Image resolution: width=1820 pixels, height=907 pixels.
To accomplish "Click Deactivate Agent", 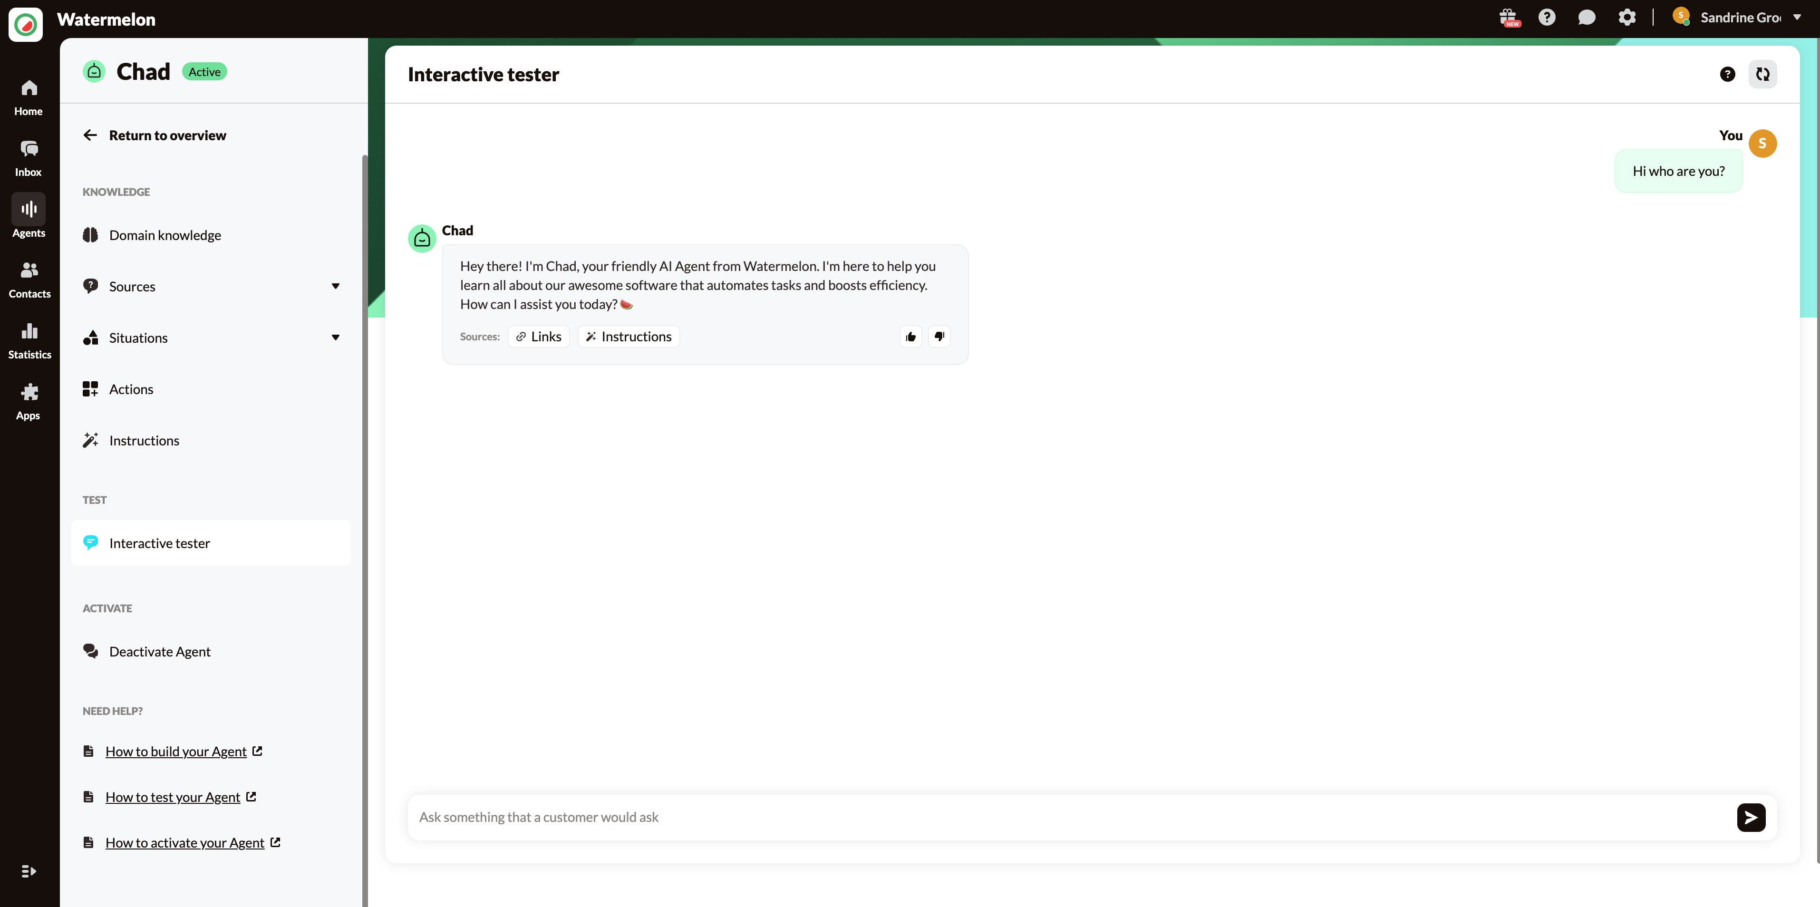I will pyautogui.click(x=211, y=651).
